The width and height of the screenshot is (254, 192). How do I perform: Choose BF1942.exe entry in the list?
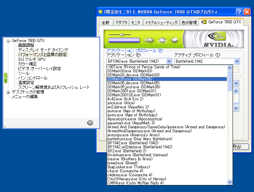(167, 143)
